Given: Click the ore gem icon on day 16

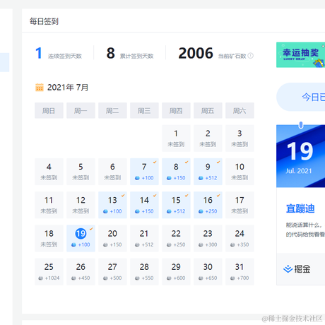Looking at the screenshot, I should pyautogui.click(x=201, y=211).
